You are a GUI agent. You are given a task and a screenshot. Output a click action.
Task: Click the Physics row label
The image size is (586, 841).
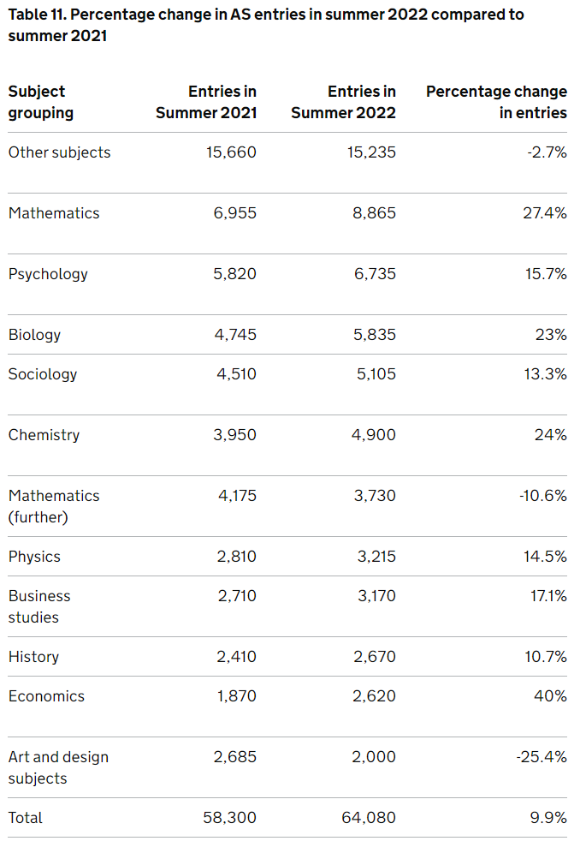pyautogui.click(x=34, y=557)
